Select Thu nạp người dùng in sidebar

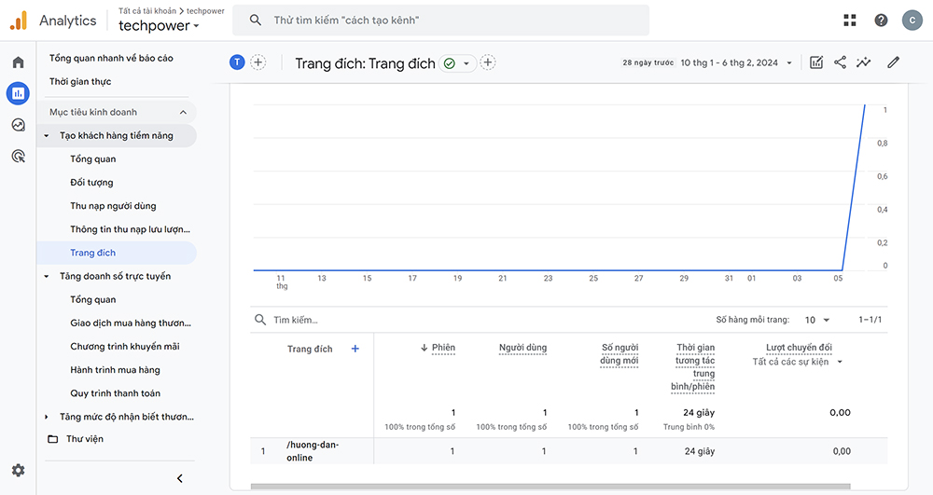coord(113,206)
